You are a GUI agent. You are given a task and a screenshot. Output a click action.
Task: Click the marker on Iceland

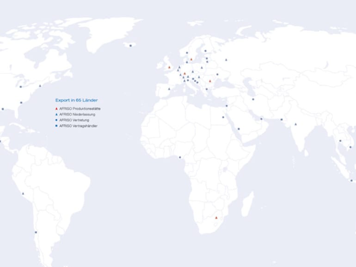pyautogui.click(x=131, y=45)
